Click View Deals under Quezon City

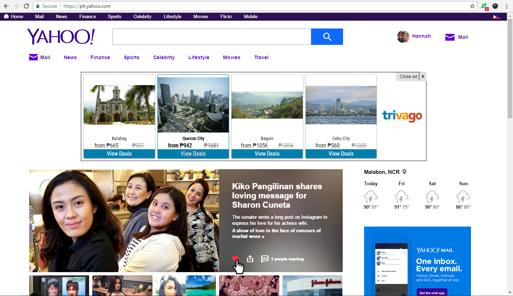click(193, 154)
